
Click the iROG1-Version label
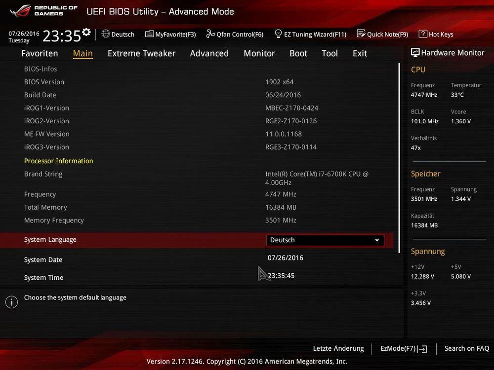(46, 108)
